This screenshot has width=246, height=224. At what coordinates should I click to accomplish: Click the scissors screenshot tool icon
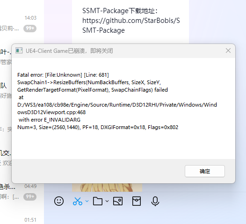[78, 201]
